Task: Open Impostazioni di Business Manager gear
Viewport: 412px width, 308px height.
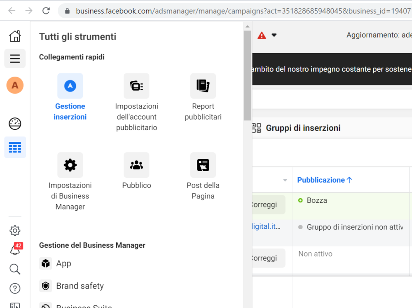Action: coord(70,165)
